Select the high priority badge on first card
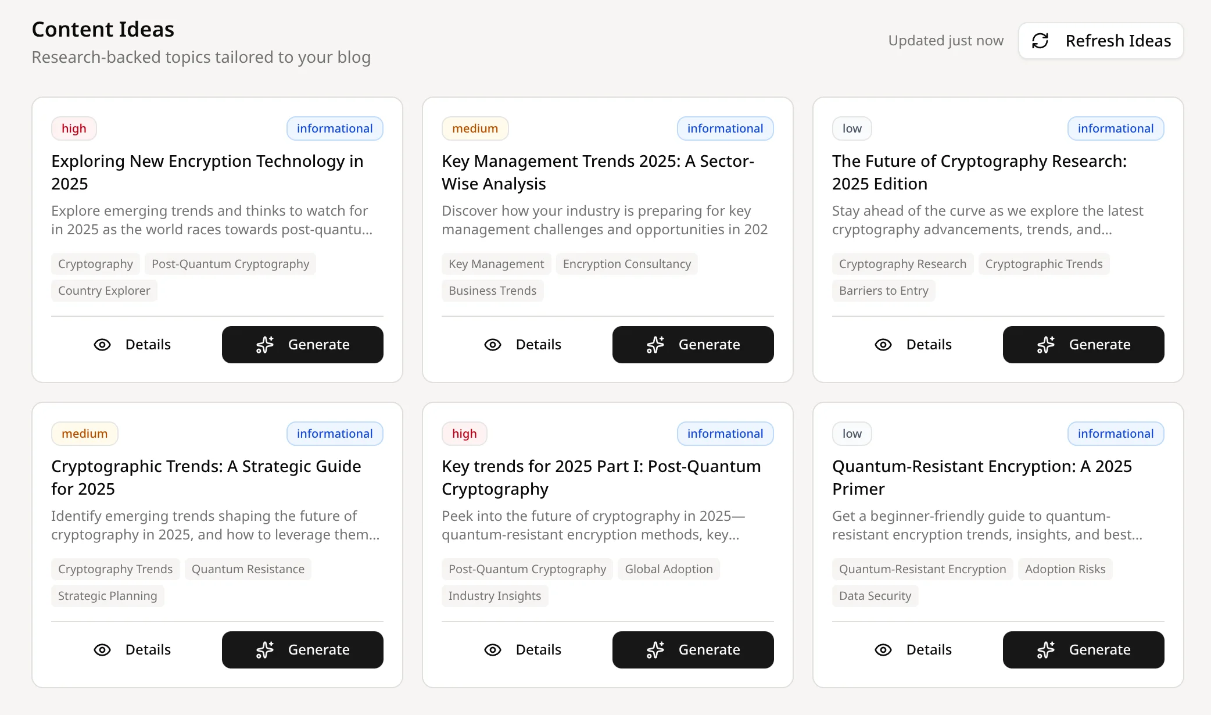 coord(74,128)
